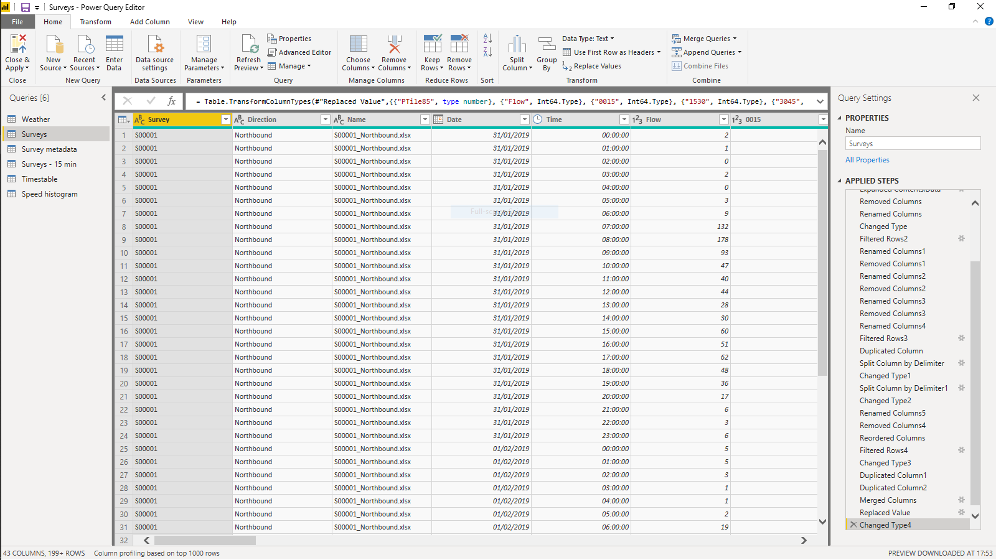Viewport: 996px width, 560px height.
Task: Click the Enter Data icon
Action: (115, 44)
